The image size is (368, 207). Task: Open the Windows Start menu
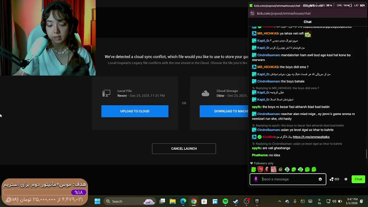pos(97,201)
